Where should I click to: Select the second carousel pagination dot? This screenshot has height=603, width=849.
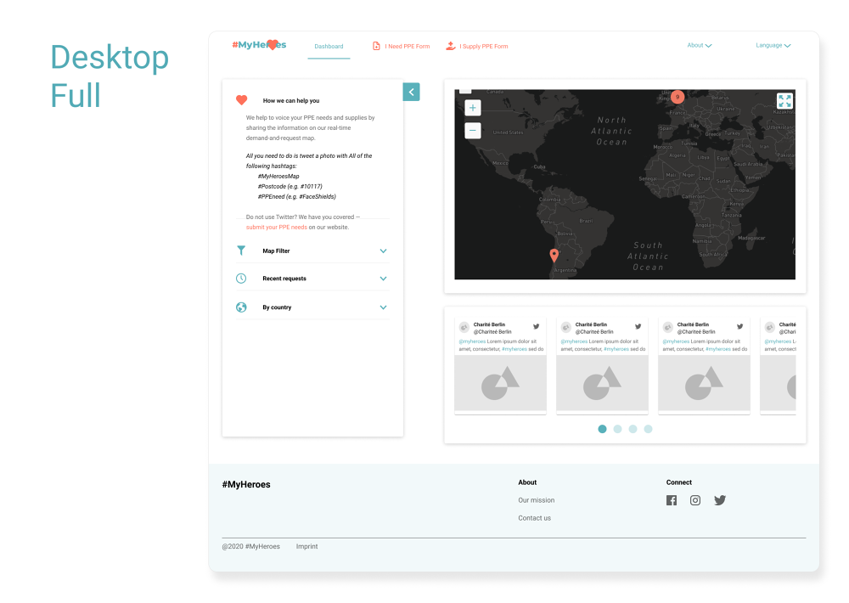click(617, 429)
